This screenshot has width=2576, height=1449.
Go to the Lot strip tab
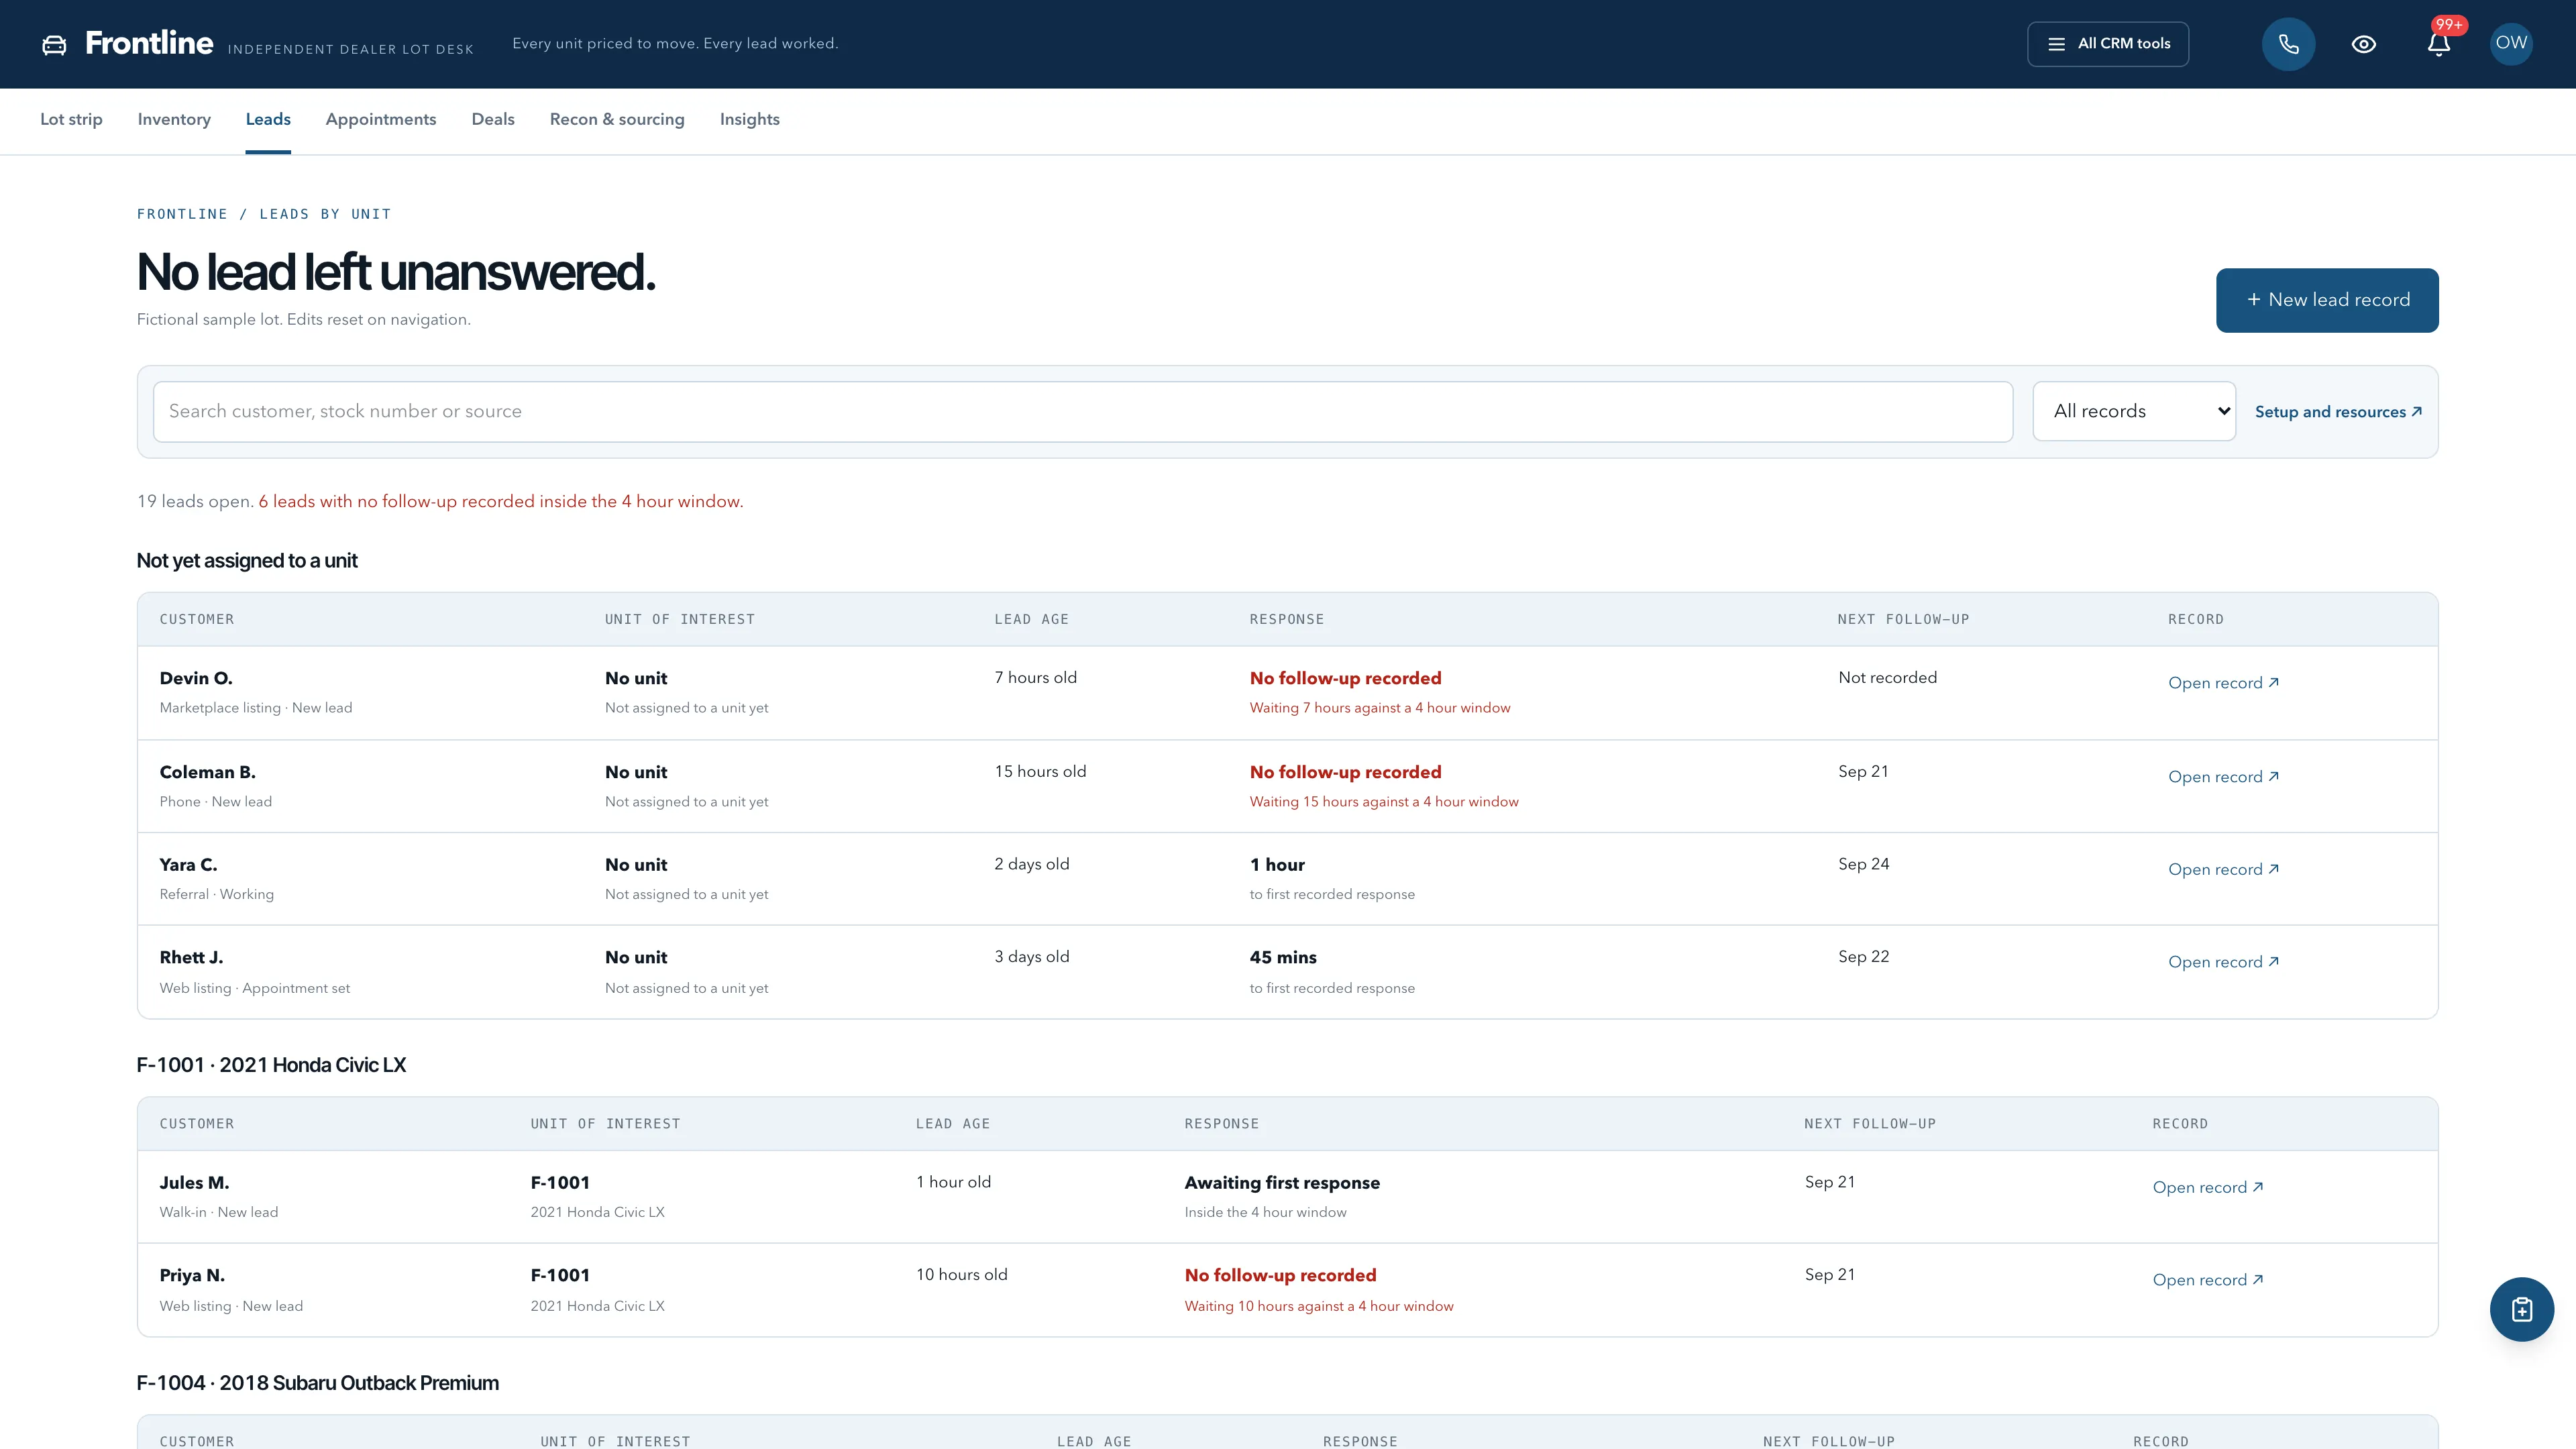point(71,120)
